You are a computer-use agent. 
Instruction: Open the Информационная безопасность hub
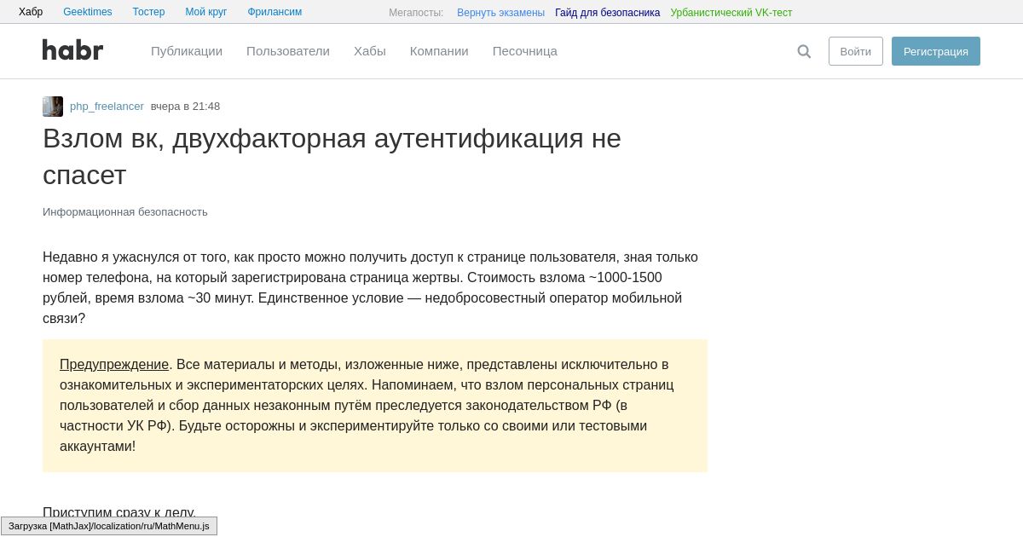[x=125, y=212]
